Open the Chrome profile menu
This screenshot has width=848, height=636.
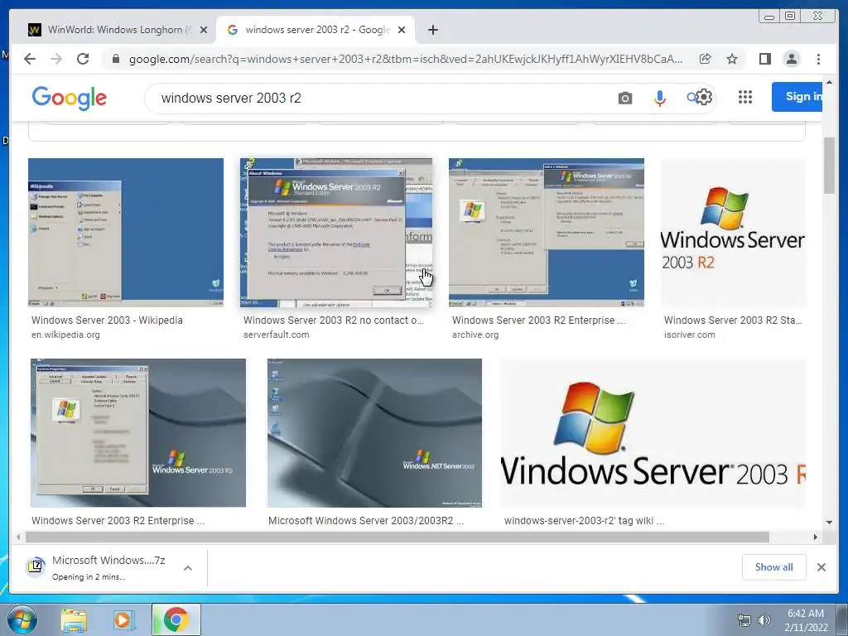(x=791, y=59)
